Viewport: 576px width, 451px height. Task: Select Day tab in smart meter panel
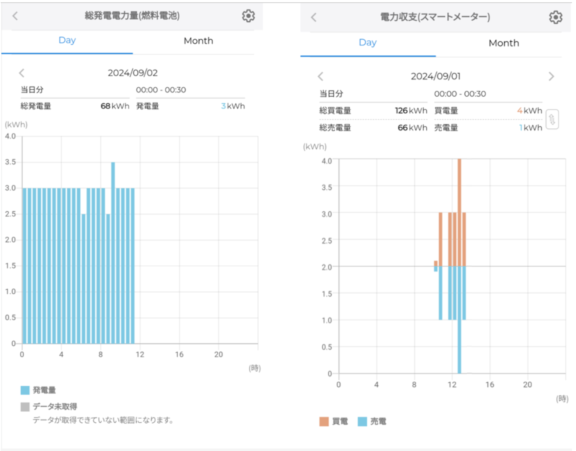click(x=368, y=43)
